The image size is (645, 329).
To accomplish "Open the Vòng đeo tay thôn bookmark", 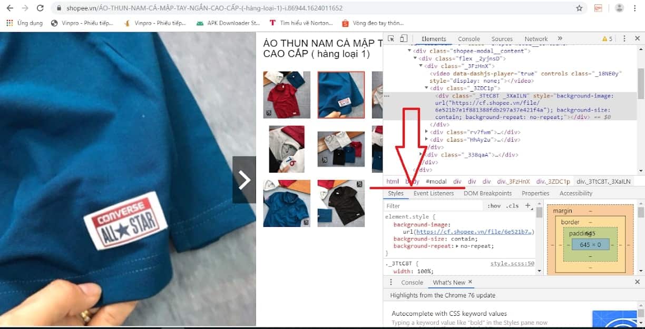I will tap(373, 23).
